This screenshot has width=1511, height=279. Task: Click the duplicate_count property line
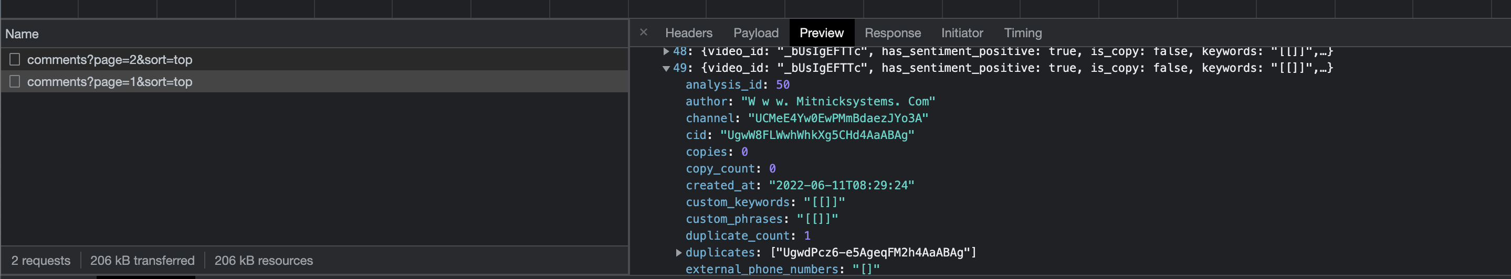pos(748,235)
